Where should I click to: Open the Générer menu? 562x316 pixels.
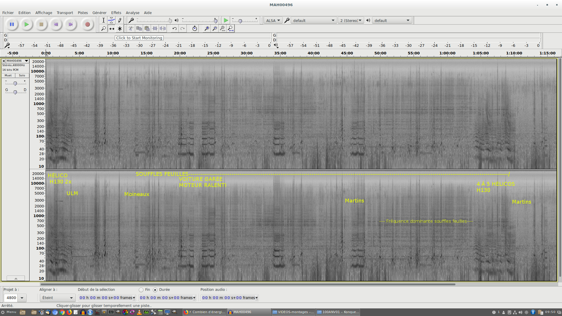[x=99, y=13]
